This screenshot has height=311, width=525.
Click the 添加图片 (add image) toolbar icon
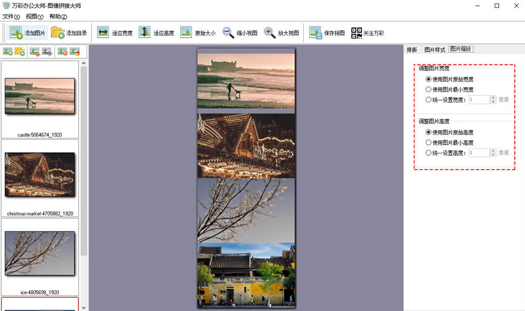tap(17, 33)
